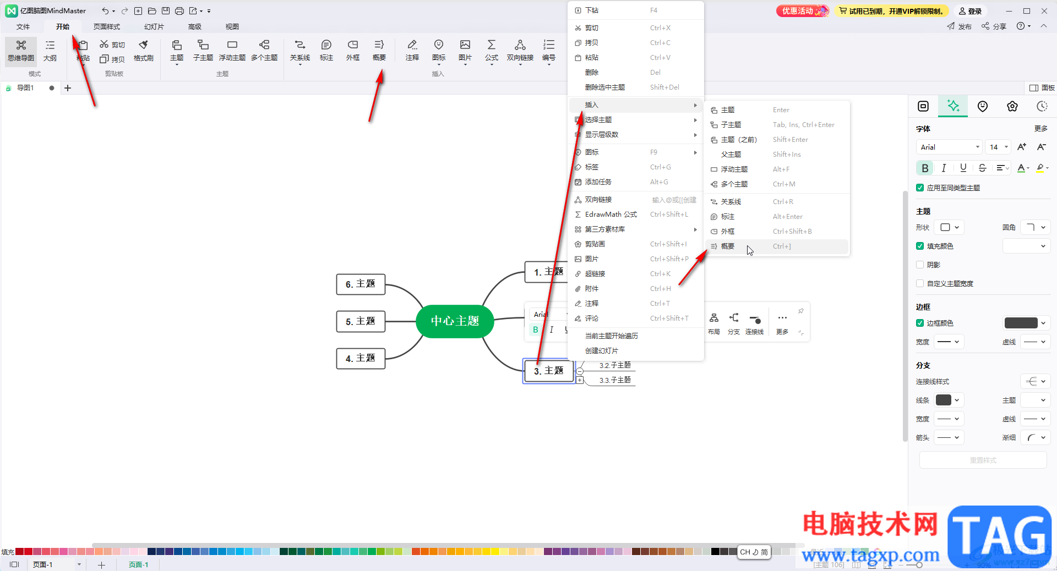1057x571 pixels.
Task: Open the 图标 marker icon tool
Action: click(439, 50)
